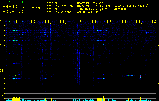Click the 1815 time marker
The width and height of the screenshot is (159, 101).
click(x=78, y=22)
